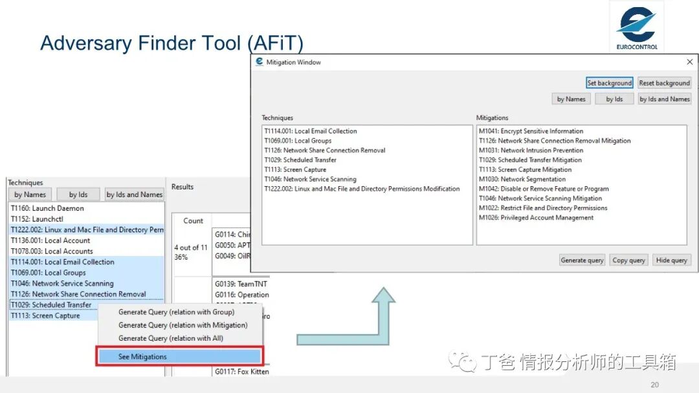Select G0116: Operation row in Results
The width and height of the screenshot is (699, 393).
pos(241,295)
